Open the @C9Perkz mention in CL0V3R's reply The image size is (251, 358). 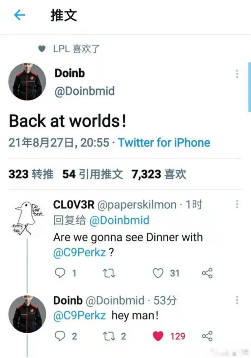pyautogui.click(x=79, y=252)
